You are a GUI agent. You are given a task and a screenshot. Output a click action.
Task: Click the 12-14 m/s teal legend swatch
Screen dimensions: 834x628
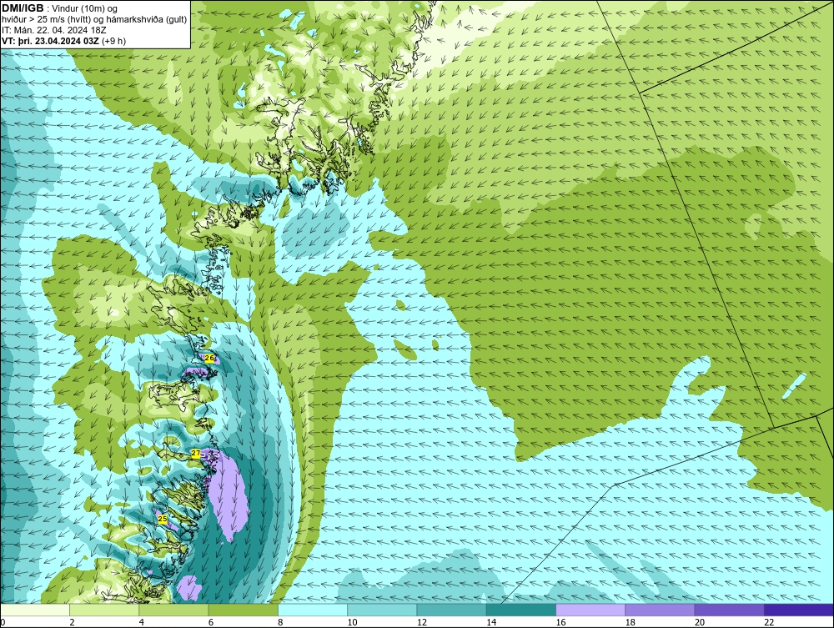coord(451,610)
